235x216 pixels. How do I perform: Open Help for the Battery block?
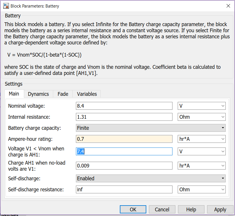pos(191,210)
